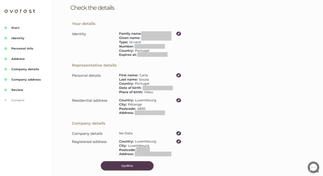
Task: Open the Company details step
Action: pyautogui.click(x=25, y=69)
